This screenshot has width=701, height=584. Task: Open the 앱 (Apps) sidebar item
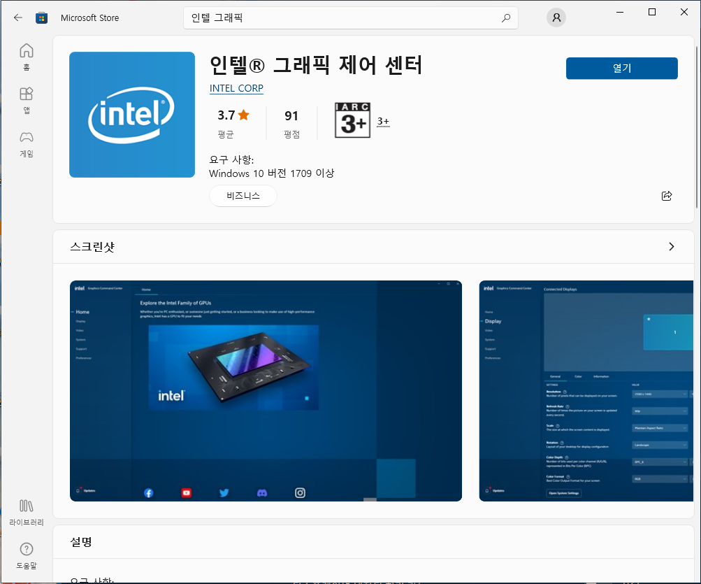[x=27, y=100]
